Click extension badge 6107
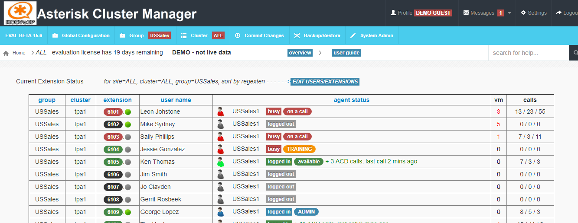 pyautogui.click(x=113, y=187)
